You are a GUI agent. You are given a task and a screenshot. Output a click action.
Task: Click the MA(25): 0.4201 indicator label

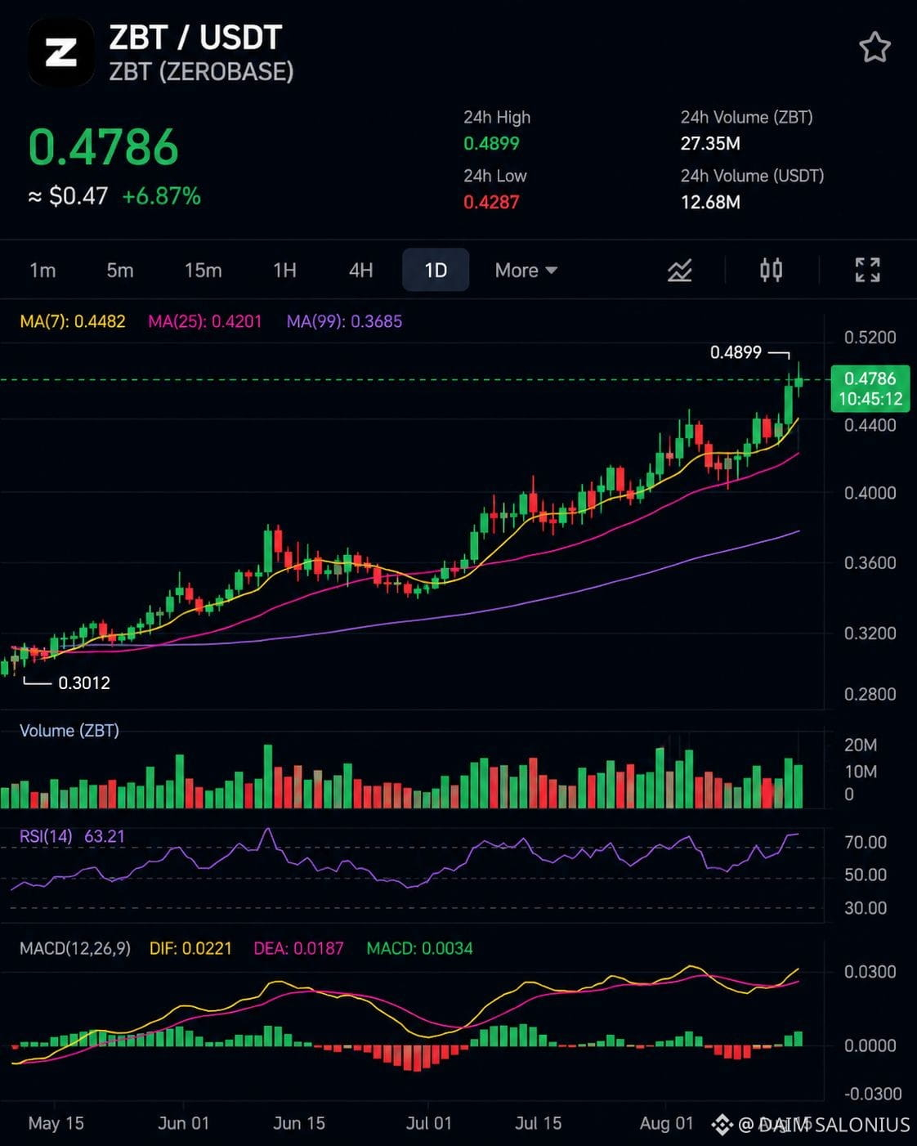pos(205,321)
